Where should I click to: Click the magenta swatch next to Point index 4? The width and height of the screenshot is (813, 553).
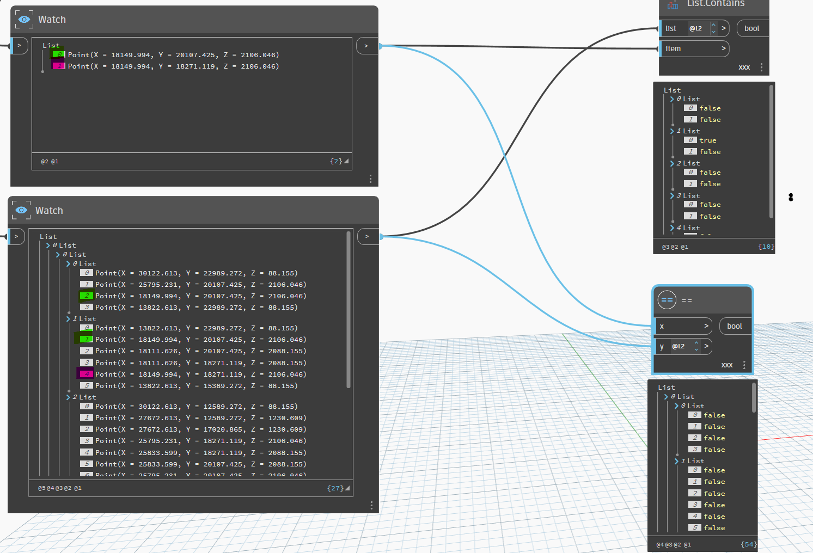pyautogui.click(x=86, y=373)
